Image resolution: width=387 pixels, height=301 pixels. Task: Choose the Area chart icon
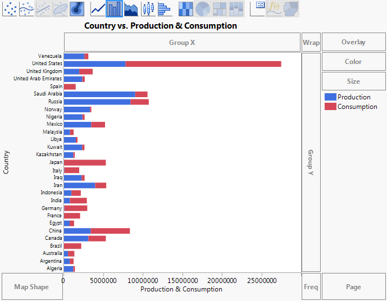tap(131, 8)
